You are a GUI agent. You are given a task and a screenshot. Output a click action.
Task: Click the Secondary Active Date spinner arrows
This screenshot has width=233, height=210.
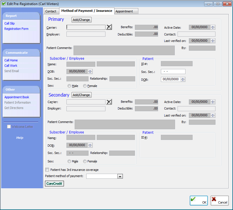click(x=213, y=102)
